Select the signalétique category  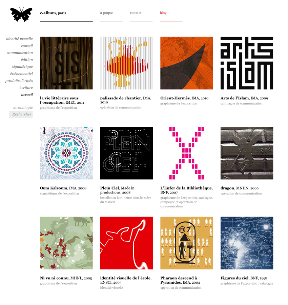pos(22,67)
